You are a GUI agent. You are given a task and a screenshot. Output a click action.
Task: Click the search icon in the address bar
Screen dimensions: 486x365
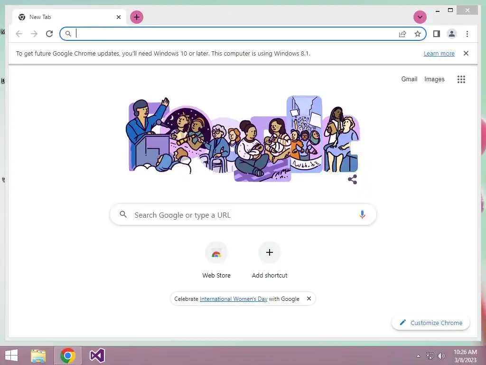pos(68,34)
